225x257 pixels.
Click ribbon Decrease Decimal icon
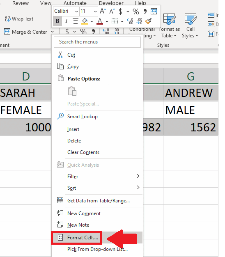tap(116, 31)
